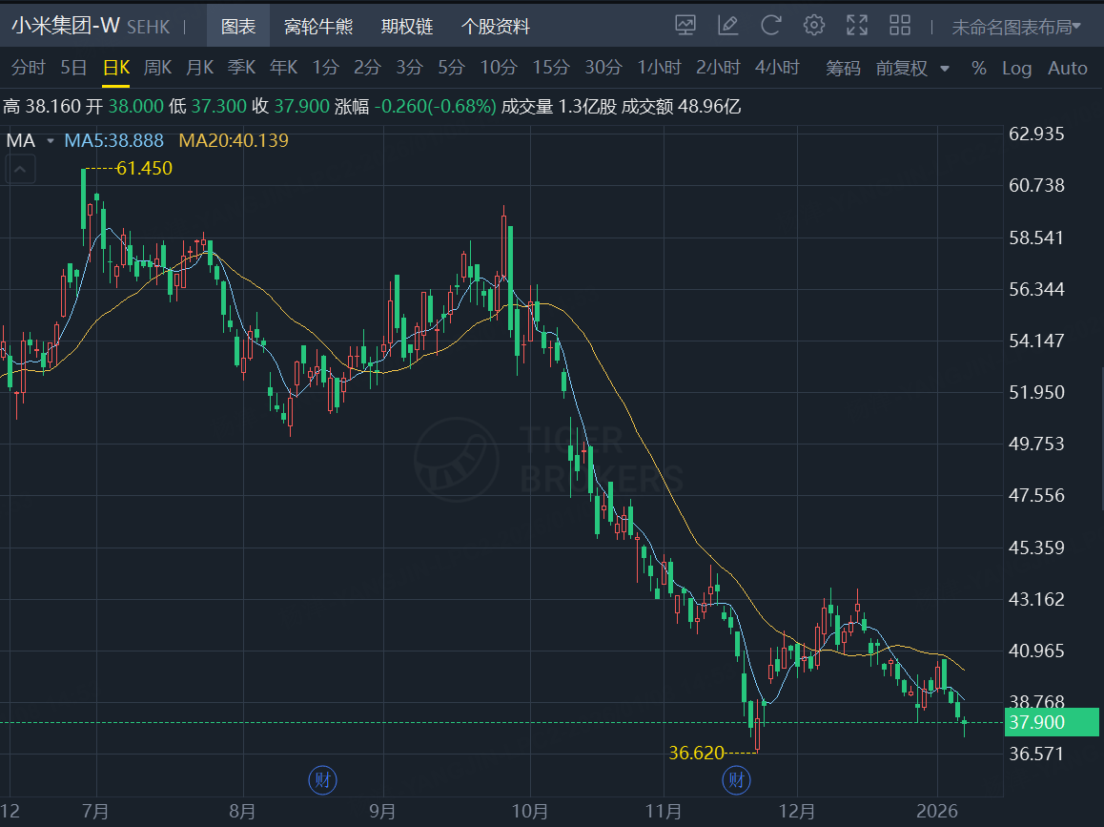Switch to the 个股资料 tab
Viewport: 1104px width, 827px height.
click(x=495, y=27)
